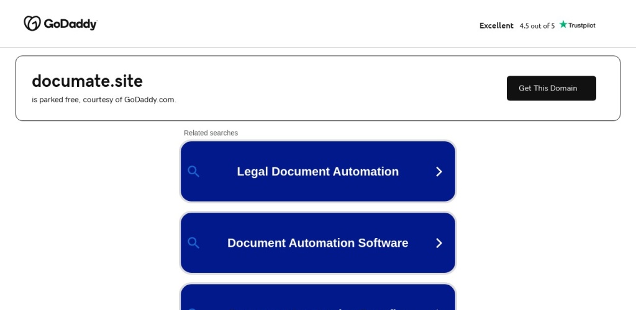The width and height of the screenshot is (636, 310).
Task: Open the Trustpilot brand name link
Action: (581, 25)
